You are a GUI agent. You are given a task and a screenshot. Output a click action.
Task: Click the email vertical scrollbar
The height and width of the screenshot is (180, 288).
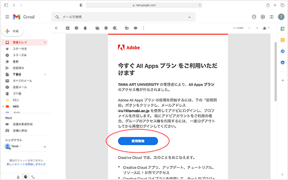click(x=276, y=72)
